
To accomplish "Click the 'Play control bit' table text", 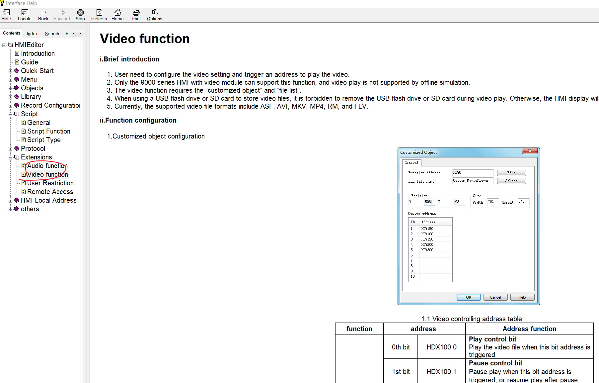I will 492,339.
